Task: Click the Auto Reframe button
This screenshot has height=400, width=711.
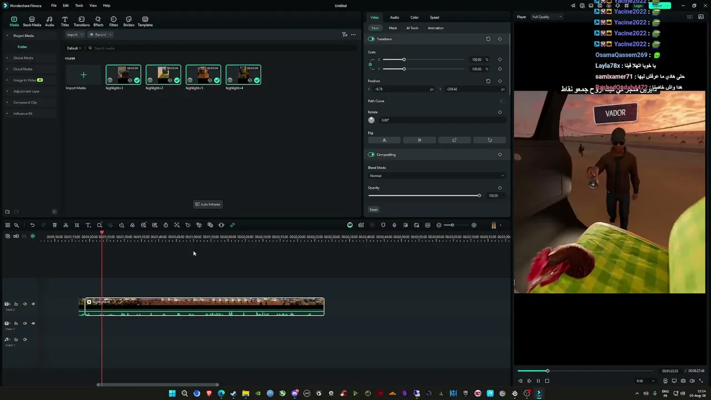Action: click(x=208, y=204)
